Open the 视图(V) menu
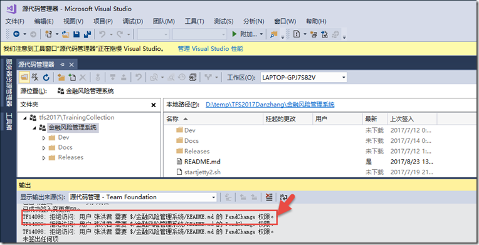479x245 pixels. (73, 21)
